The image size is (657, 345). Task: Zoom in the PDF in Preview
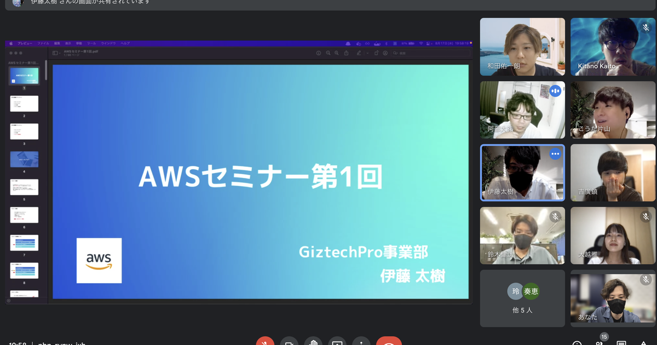pyautogui.click(x=337, y=53)
